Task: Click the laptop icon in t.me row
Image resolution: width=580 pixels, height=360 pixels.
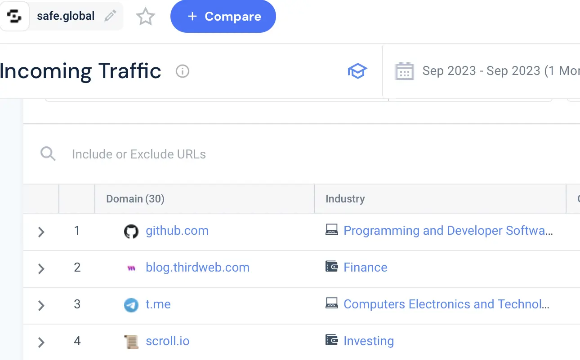Action: [332, 303]
